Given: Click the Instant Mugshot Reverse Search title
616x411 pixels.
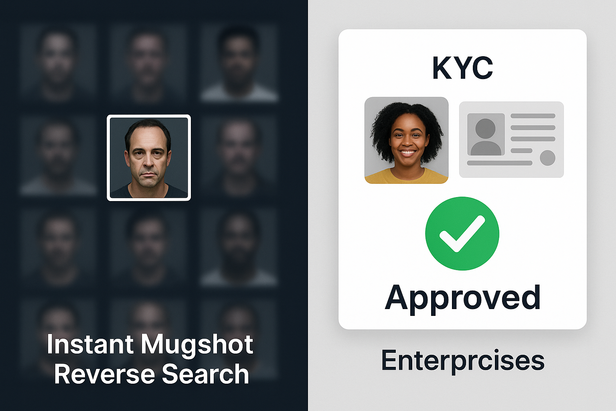Looking at the screenshot, I should click(150, 359).
